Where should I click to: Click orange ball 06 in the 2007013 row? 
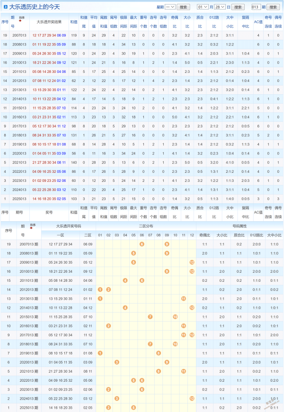tap(142, 244)
